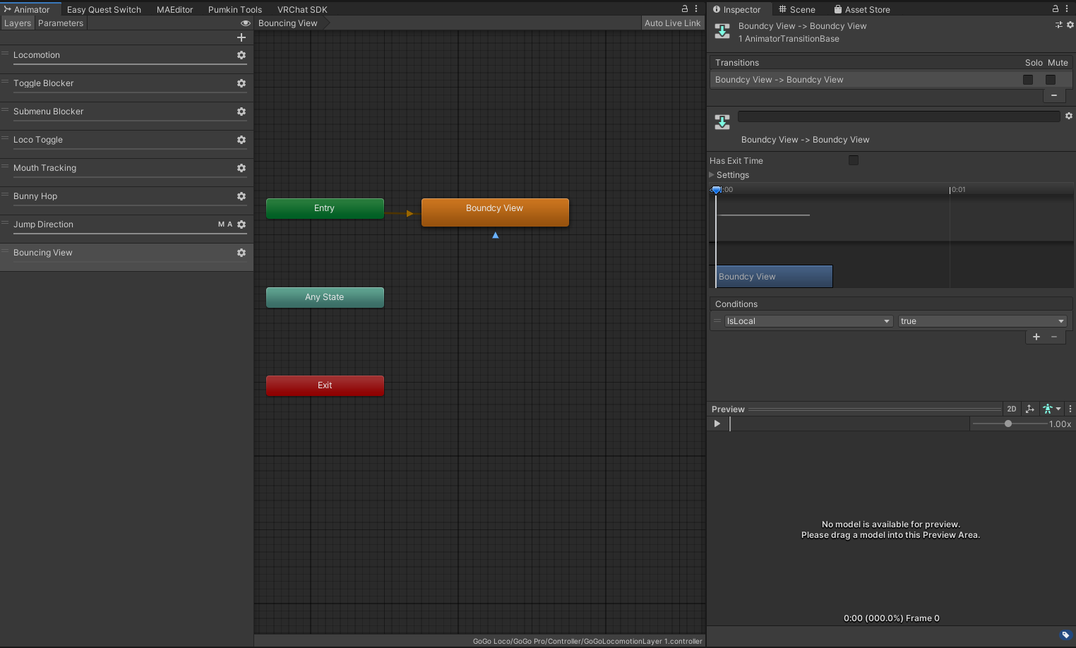Image resolution: width=1076 pixels, height=648 pixels.
Task: Click the Bouncing View breadcrumb
Action: point(288,23)
